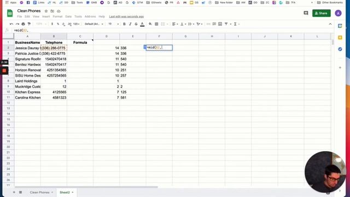This screenshot has width=350, height=197.
Task: Open Tasks in the side panel
Action: click(340, 49)
